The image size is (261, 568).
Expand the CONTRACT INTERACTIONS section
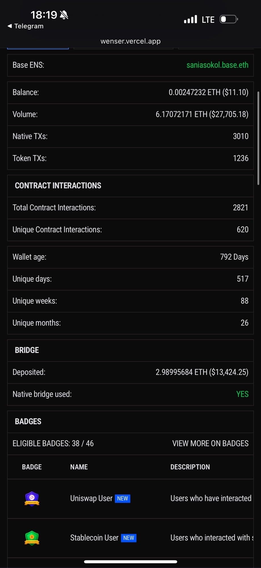tap(58, 185)
